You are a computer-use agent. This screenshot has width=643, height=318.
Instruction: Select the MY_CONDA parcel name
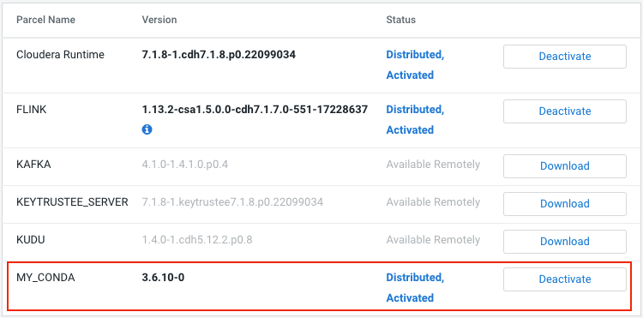coord(45,278)
